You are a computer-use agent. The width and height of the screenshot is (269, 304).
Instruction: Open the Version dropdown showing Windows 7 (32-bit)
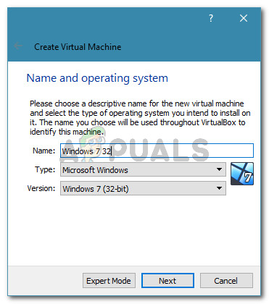point(143,188)
